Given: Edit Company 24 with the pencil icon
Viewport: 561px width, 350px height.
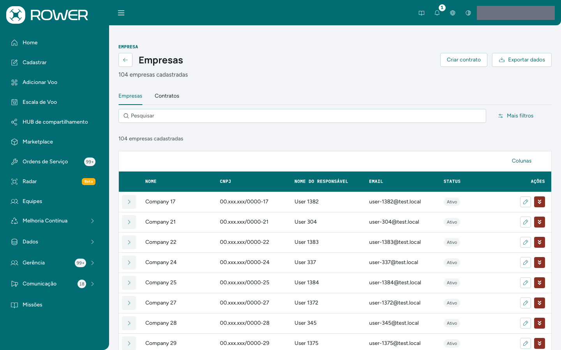Looking at the screenshot, I should [x=526, y=262].
